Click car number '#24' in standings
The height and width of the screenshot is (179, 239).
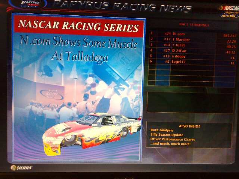tap(168, 34)
